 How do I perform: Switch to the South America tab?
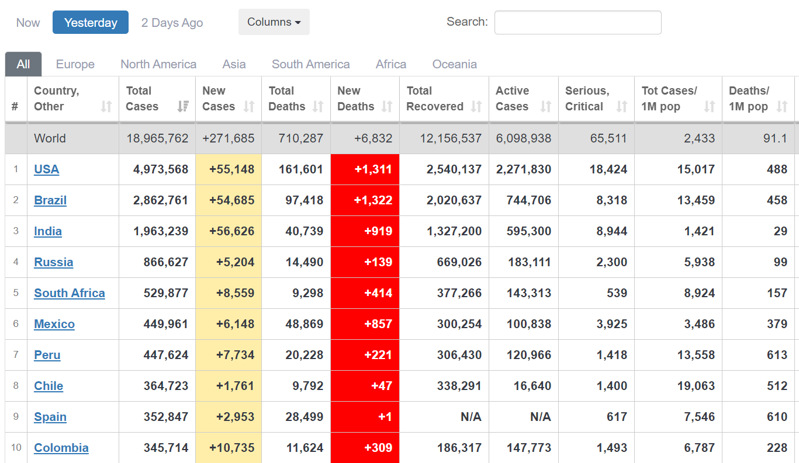pyautogui.click(x=311, y=64)
